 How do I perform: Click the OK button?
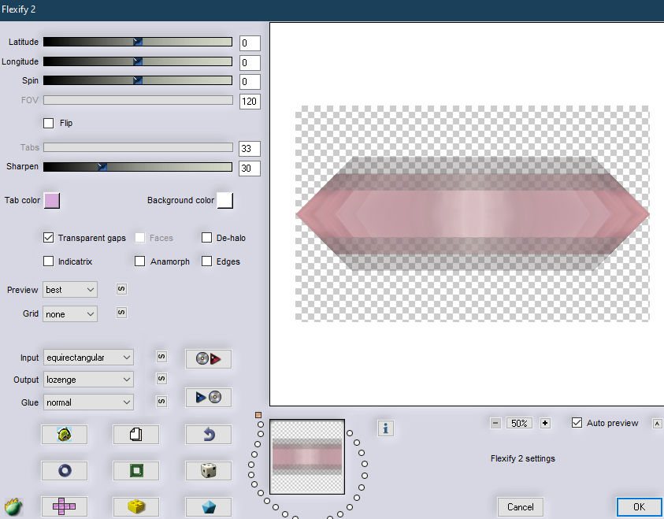[639, 507]
